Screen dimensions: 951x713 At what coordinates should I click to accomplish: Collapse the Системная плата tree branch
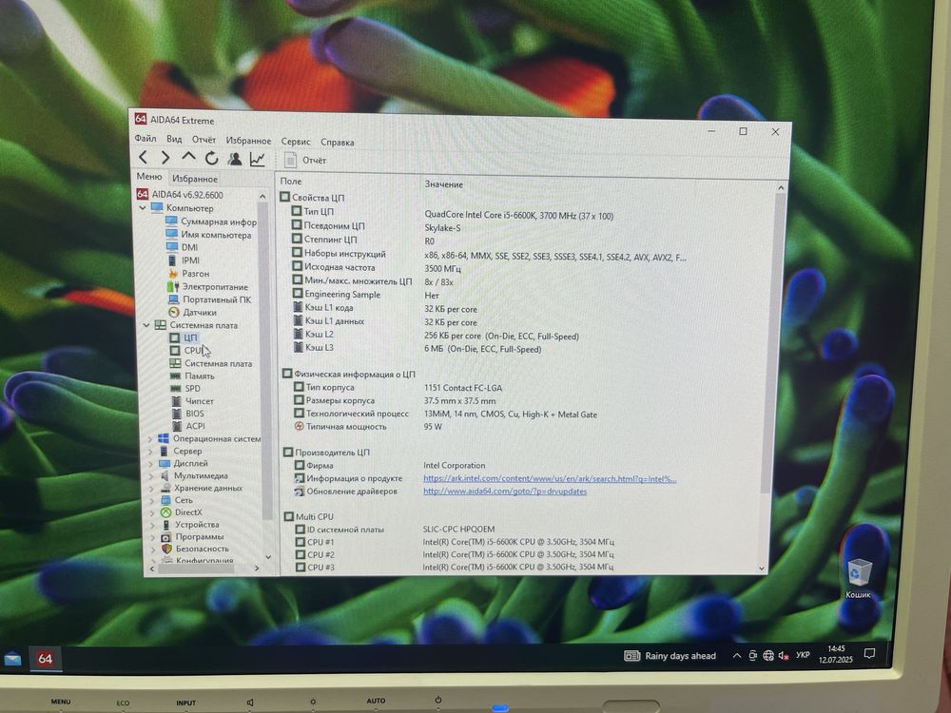coord(146,325)
